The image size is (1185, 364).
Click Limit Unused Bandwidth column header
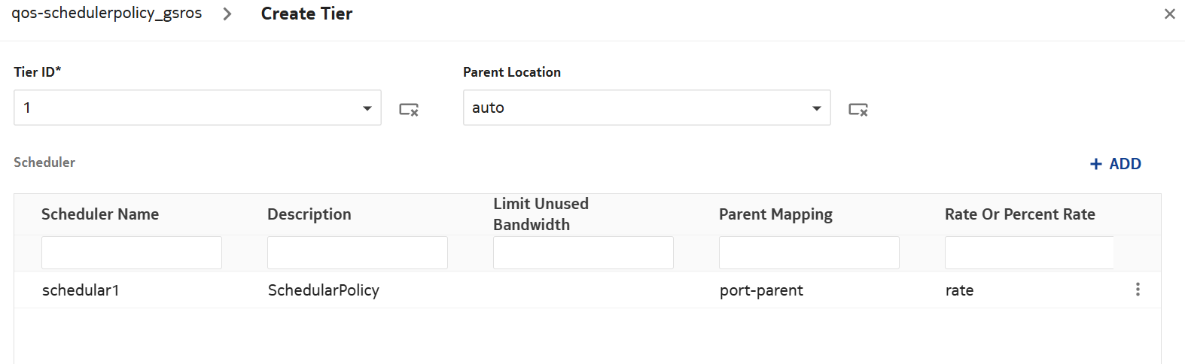click(541, 214)
